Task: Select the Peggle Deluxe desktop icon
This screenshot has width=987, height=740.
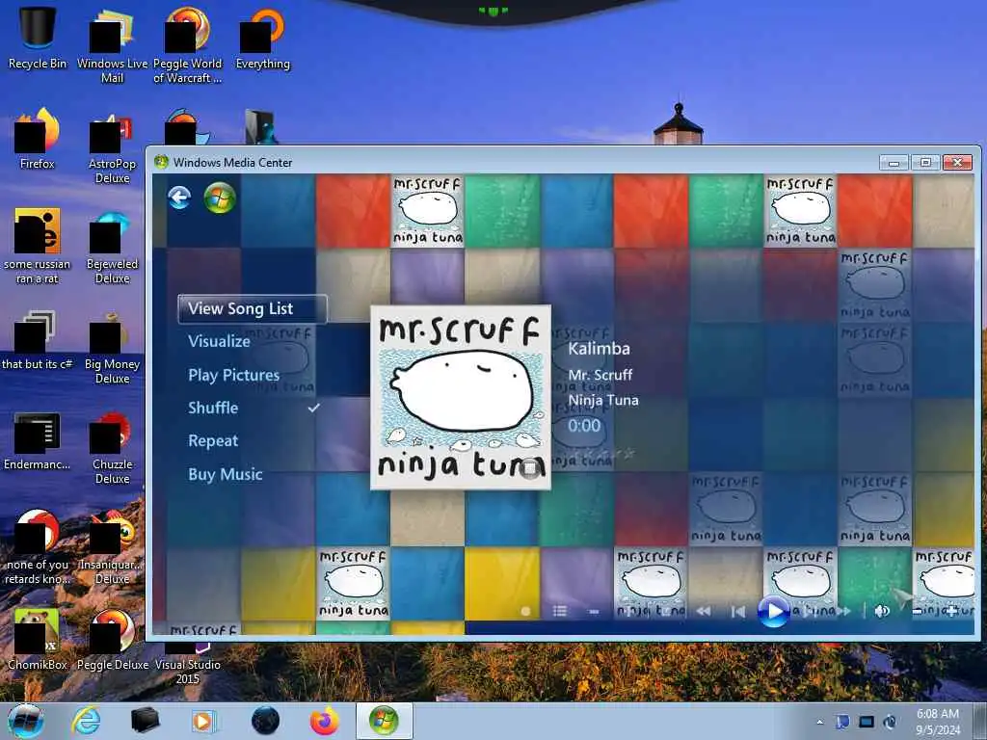Action: [112, 639]
